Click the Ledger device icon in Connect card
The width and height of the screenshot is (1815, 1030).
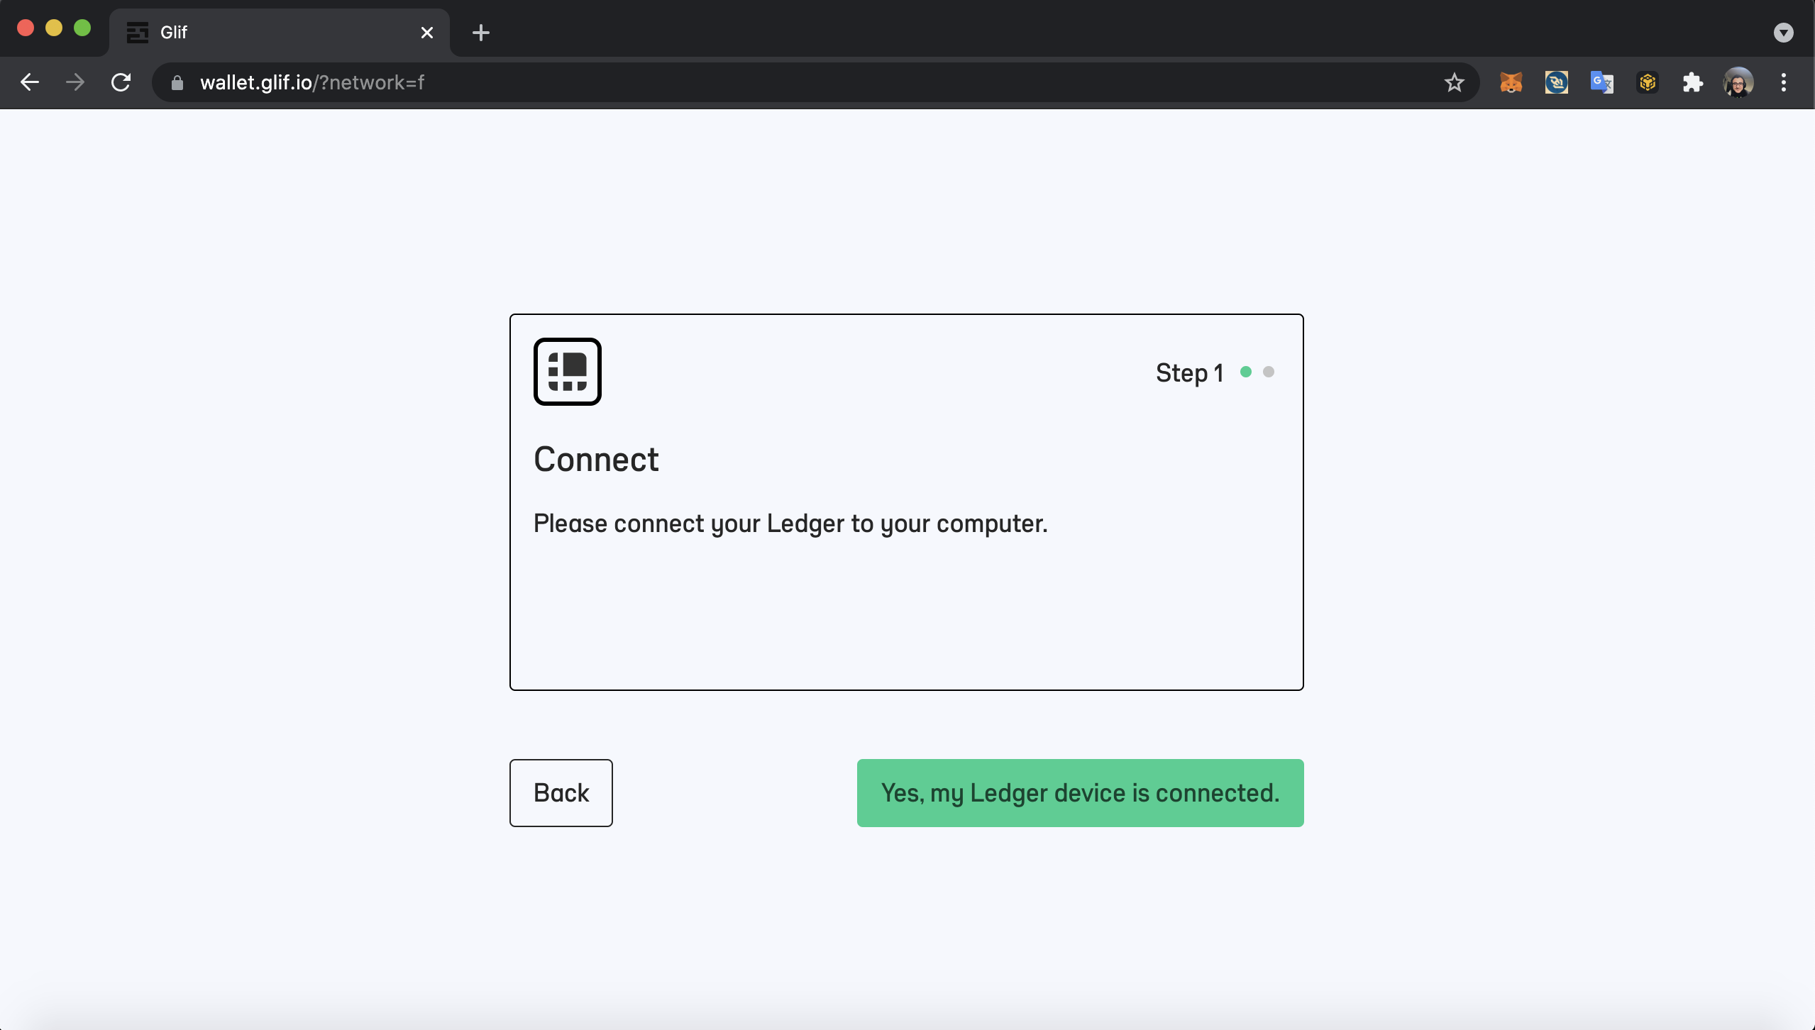click(567, 371)
